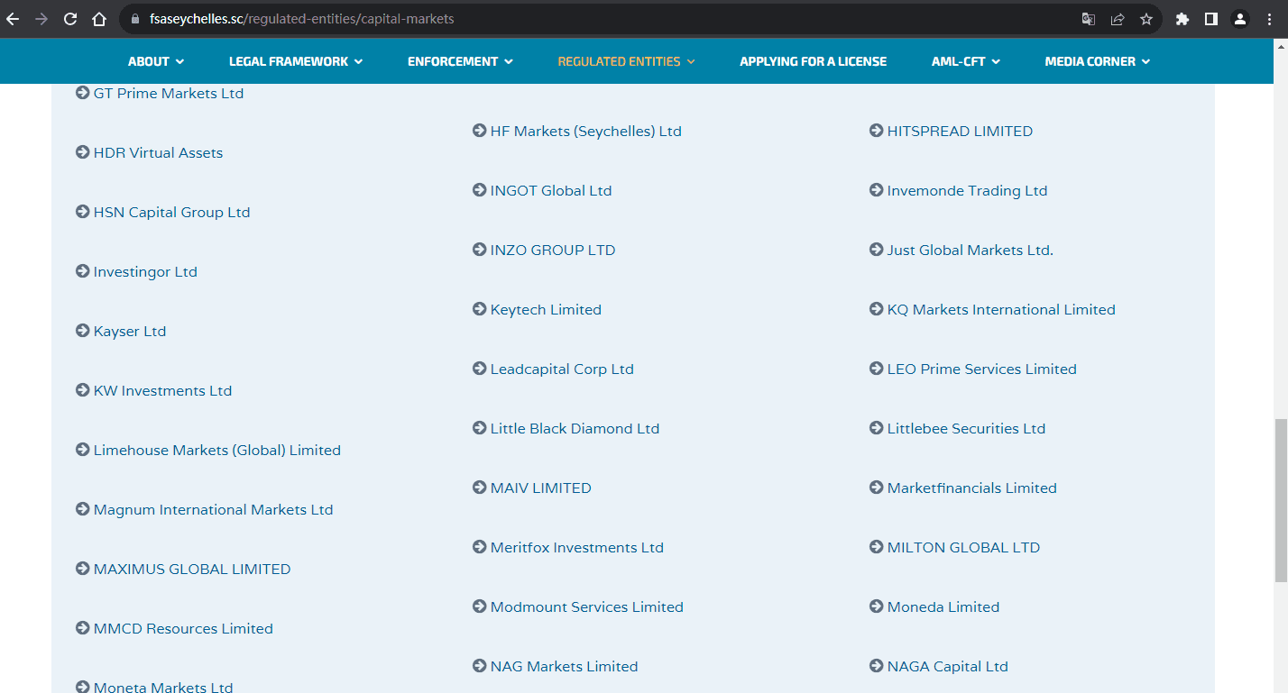Expand the AML-CFT dropdown menu

966,61
